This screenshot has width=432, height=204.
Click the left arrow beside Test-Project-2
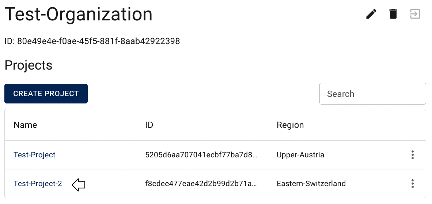(x=79, y=184)
